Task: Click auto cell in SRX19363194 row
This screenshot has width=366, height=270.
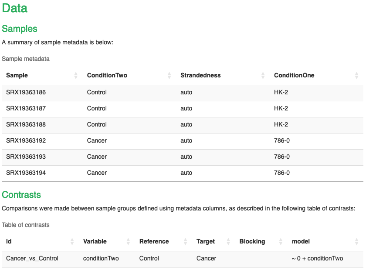Action: click(186, 173)
